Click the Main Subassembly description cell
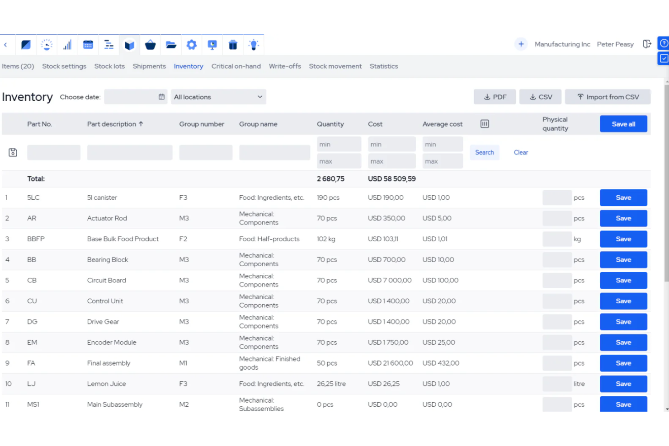669x446 pixels. point(115,404)
